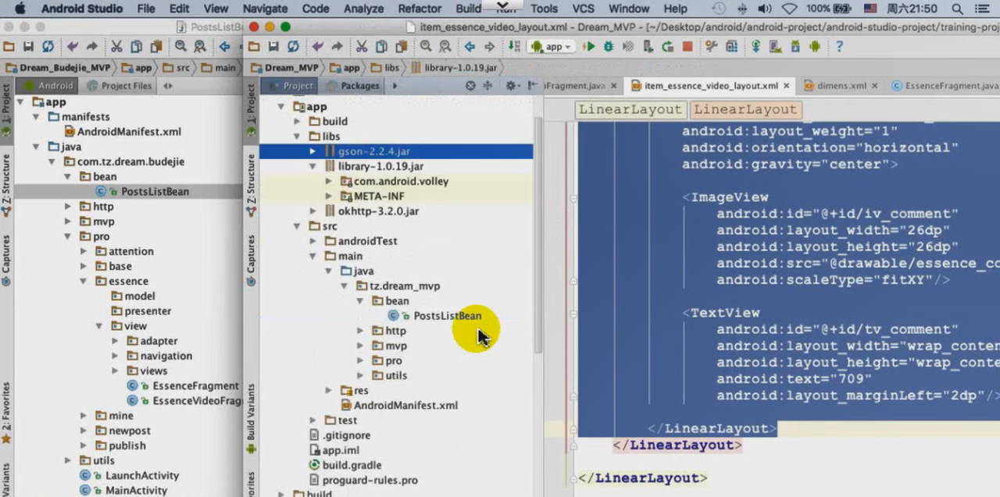1000x497 pixels.
Task: Click the Android SDK Manager toolbar icon
Action: tap(795, 47)
